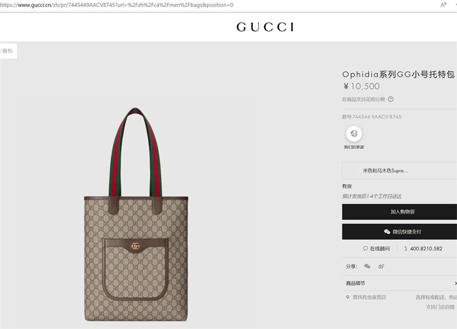Click the 在线顾问 chat bubble icon

[365, 249]
